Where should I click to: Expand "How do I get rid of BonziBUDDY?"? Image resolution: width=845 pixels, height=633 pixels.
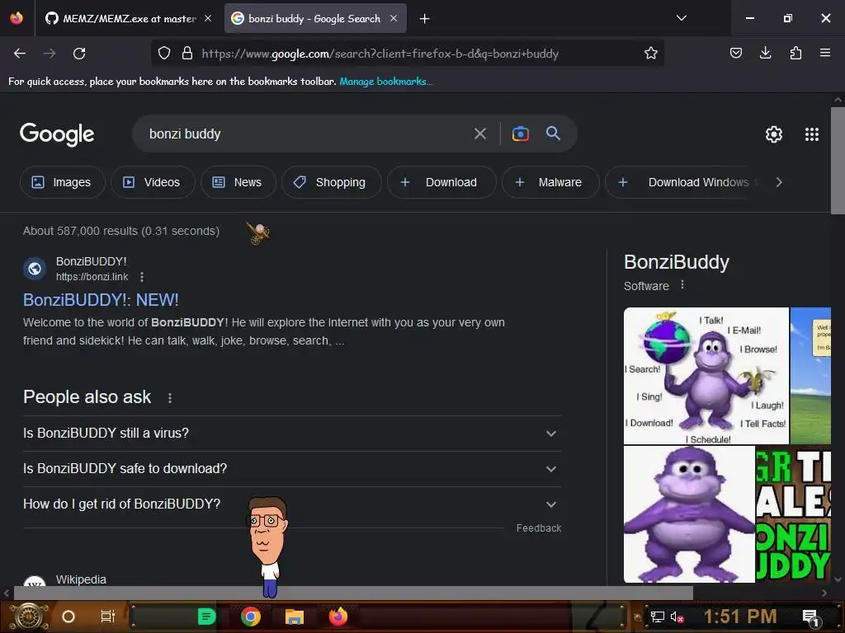click(292, 504)
